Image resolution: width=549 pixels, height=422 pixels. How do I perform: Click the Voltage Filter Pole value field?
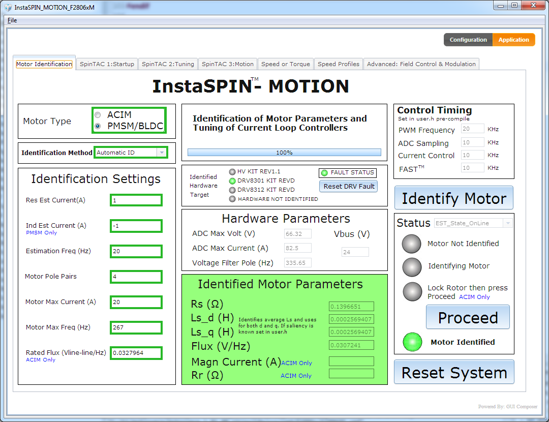click(297, 263)
